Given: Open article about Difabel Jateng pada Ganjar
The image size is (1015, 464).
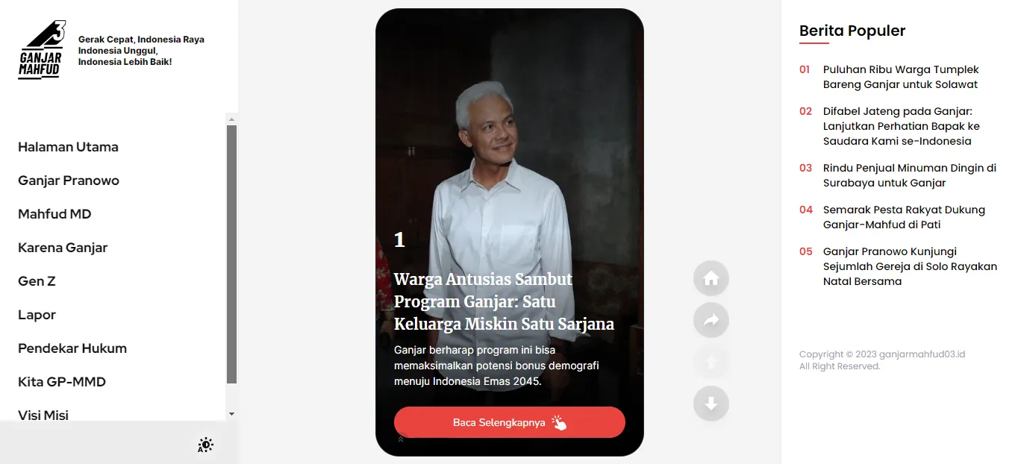Looking at the screenshot, I should [x=902, y=126].
